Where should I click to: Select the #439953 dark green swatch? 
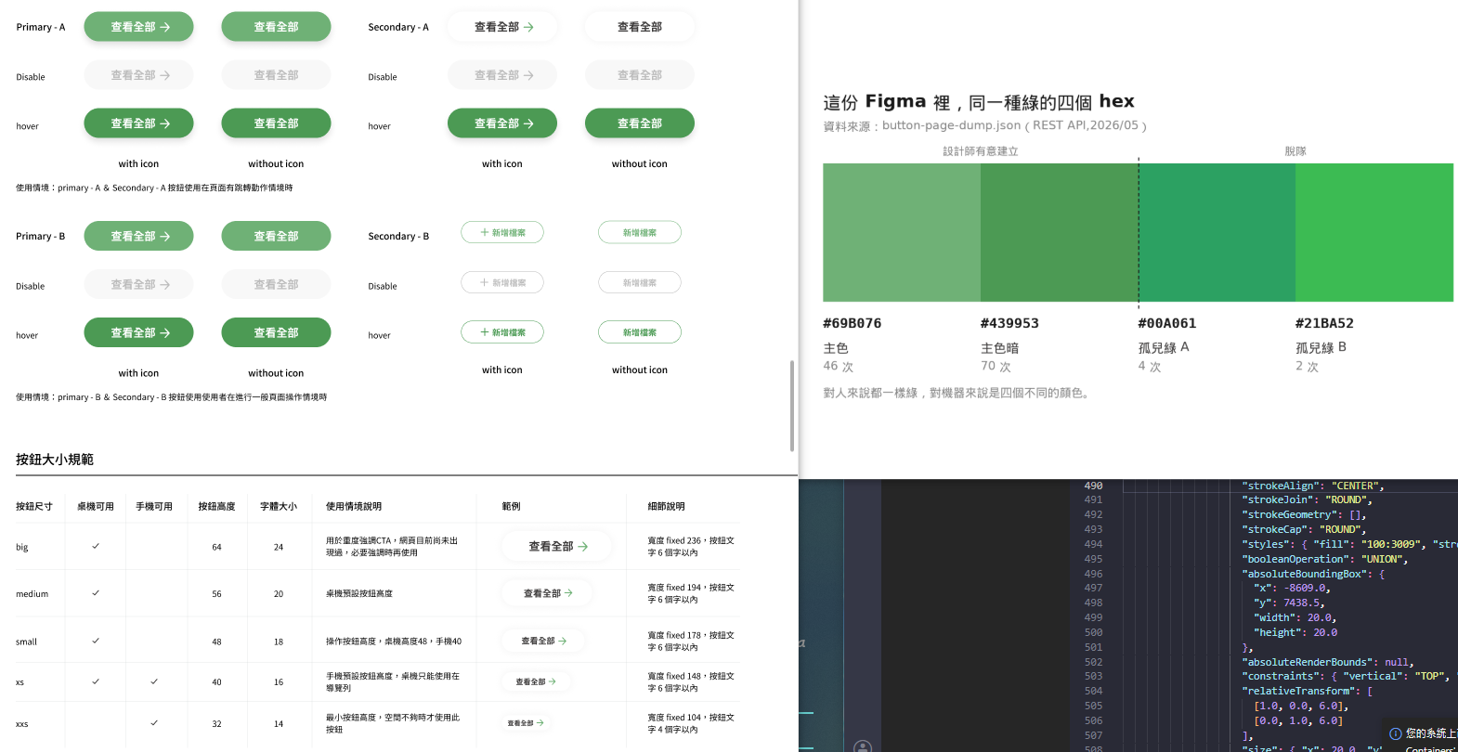[x=1060, y=232]
